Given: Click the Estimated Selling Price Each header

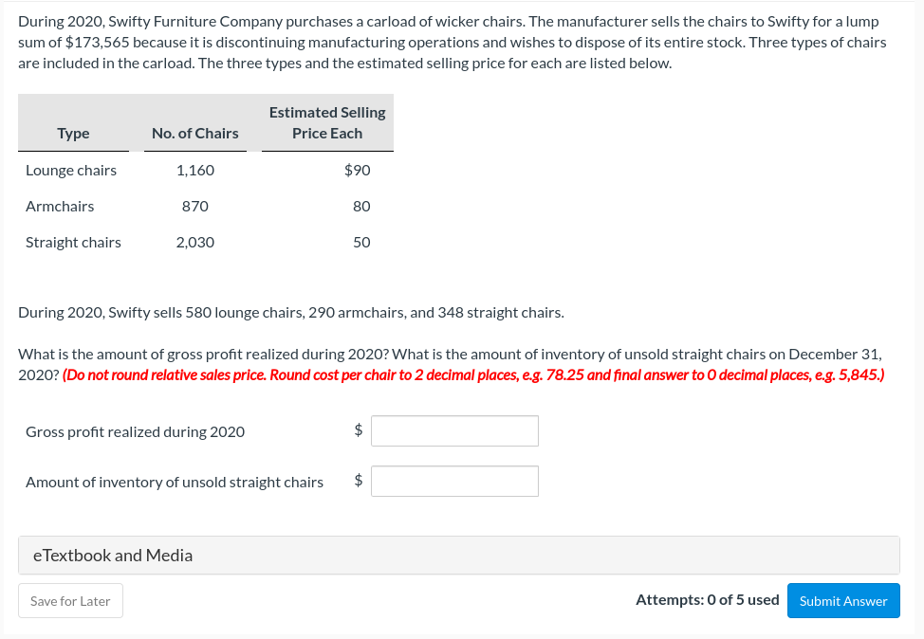Looking at the screenshot, I should pyautogui.click(x=327, y=122).
